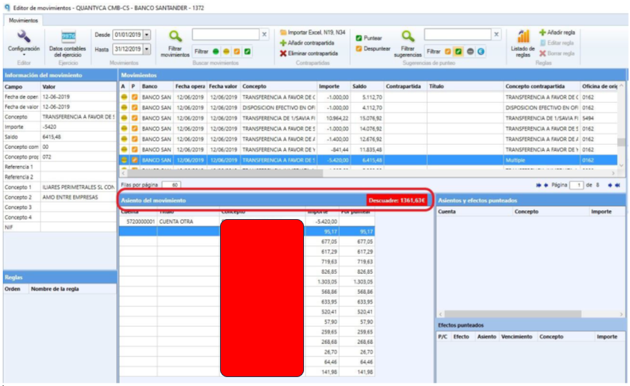Click the Buscar movimientos search field
Viewport: 630px width, 386px height.
226,34
